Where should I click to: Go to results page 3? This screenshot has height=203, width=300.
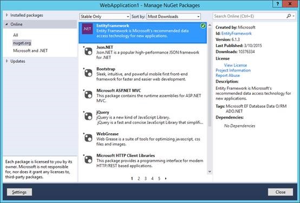[x=146, y=179]
